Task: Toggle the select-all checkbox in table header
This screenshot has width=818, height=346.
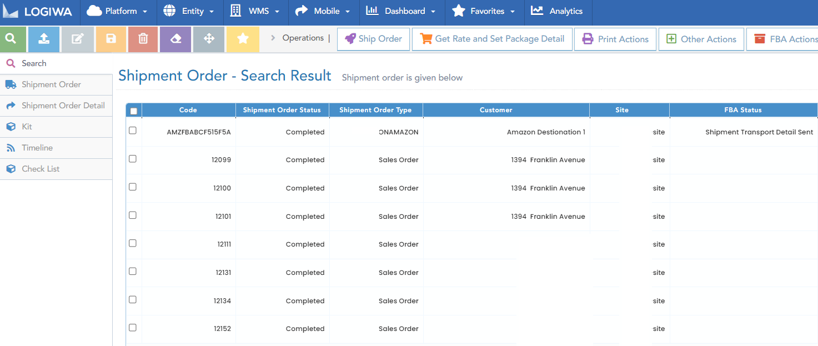Action: (x=133, y=111)
